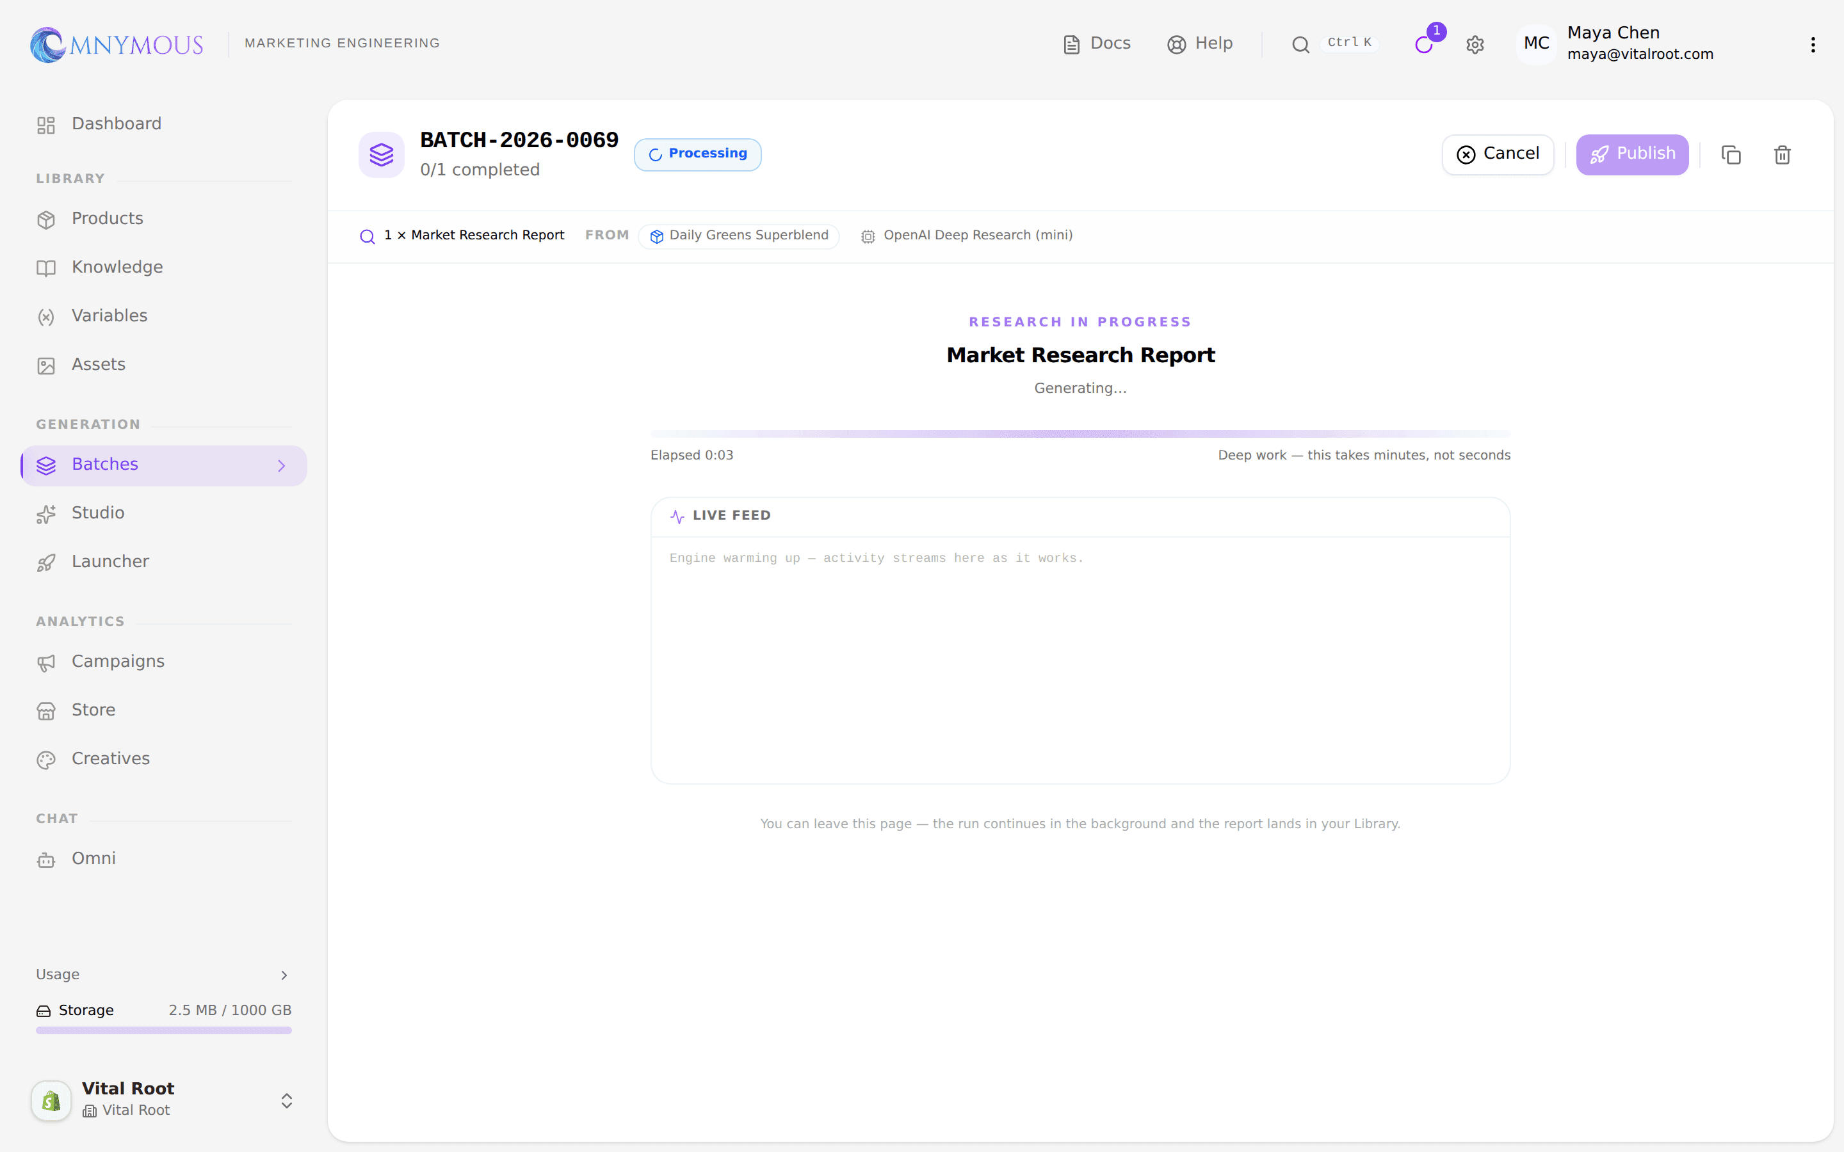This screenshot has width=1844, height=1152.
Task: Click the Campaigns megaphone icon
Action: click(x=47, y=663)
